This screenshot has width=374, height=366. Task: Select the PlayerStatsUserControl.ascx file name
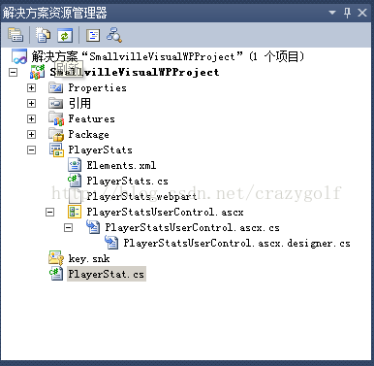click(x=165, y=212)
